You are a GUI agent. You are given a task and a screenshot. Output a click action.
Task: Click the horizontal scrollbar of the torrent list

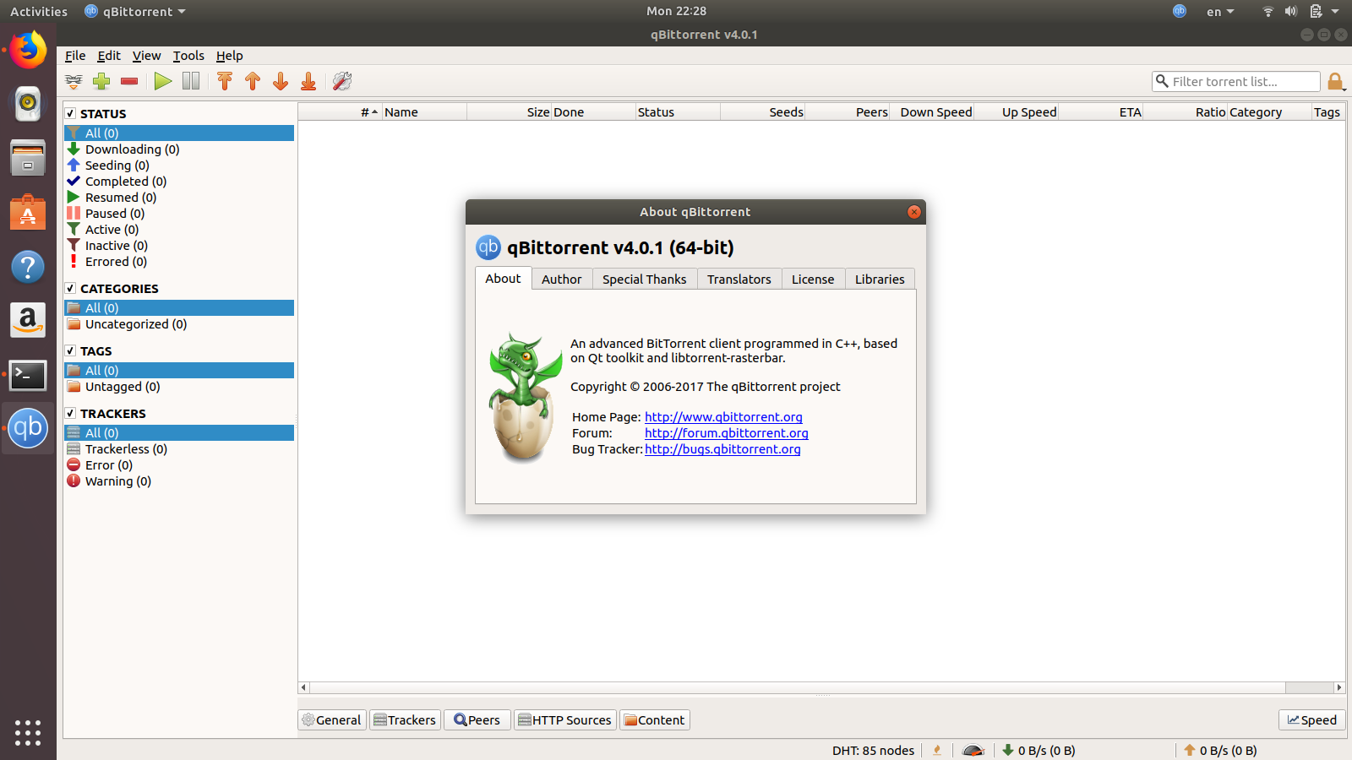tap(821, 687)
